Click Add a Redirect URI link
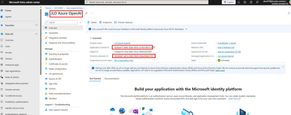The width and height of the screenshot is (291, 115). (226, 48)
